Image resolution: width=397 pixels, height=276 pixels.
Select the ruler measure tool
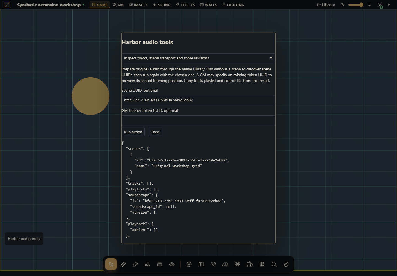(123, 264)
